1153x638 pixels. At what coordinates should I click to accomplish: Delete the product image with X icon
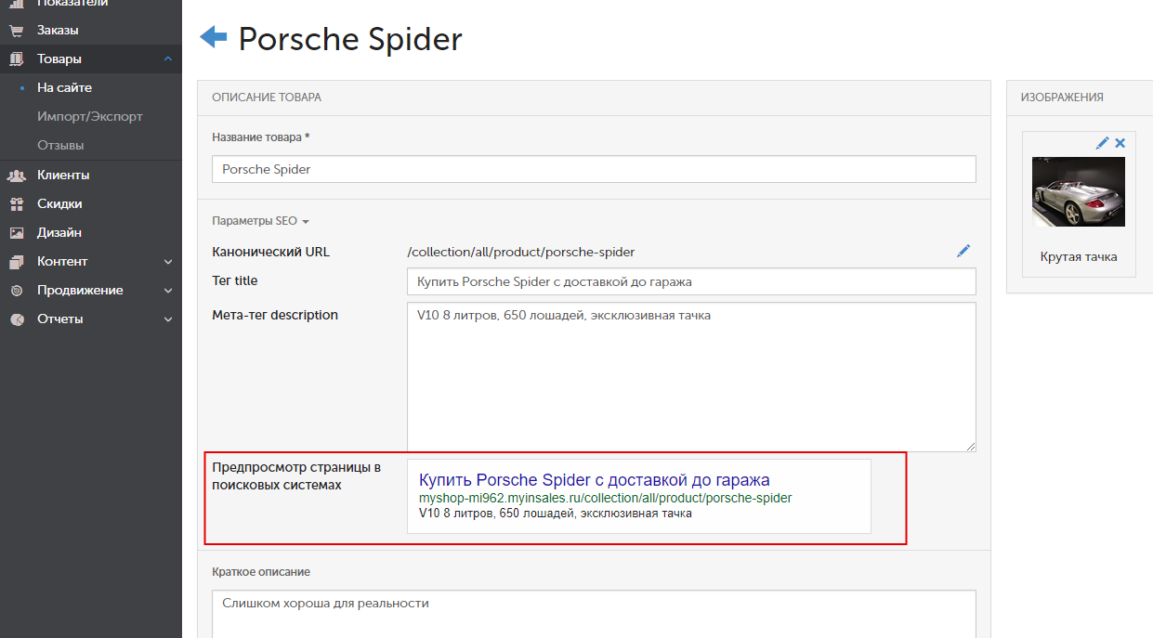(x=1120, y=143)
